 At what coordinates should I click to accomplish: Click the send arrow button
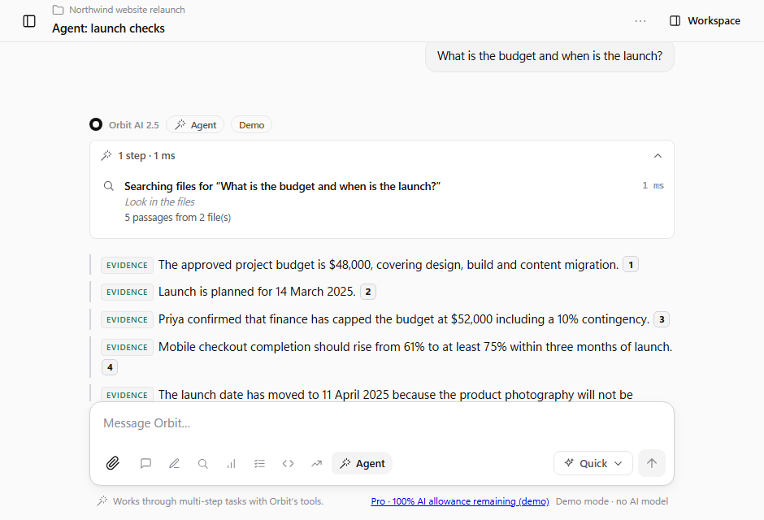click(652, 463)
